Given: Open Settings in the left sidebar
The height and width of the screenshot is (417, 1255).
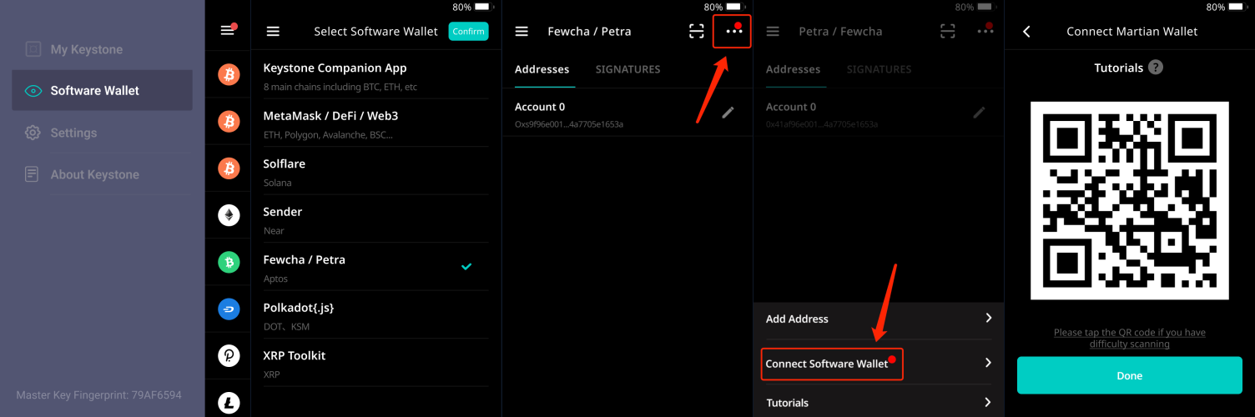Looking at the screenshot, I should pos(73,133).
